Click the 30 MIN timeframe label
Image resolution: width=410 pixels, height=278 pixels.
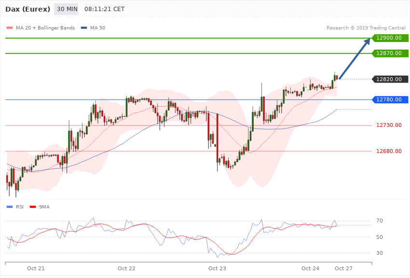point(66,9)
